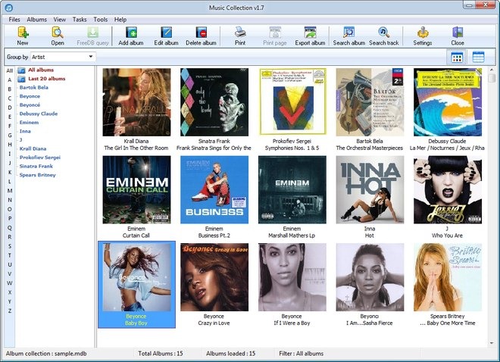Select artist Debussy Claude in sidebar

pos(39,114)
